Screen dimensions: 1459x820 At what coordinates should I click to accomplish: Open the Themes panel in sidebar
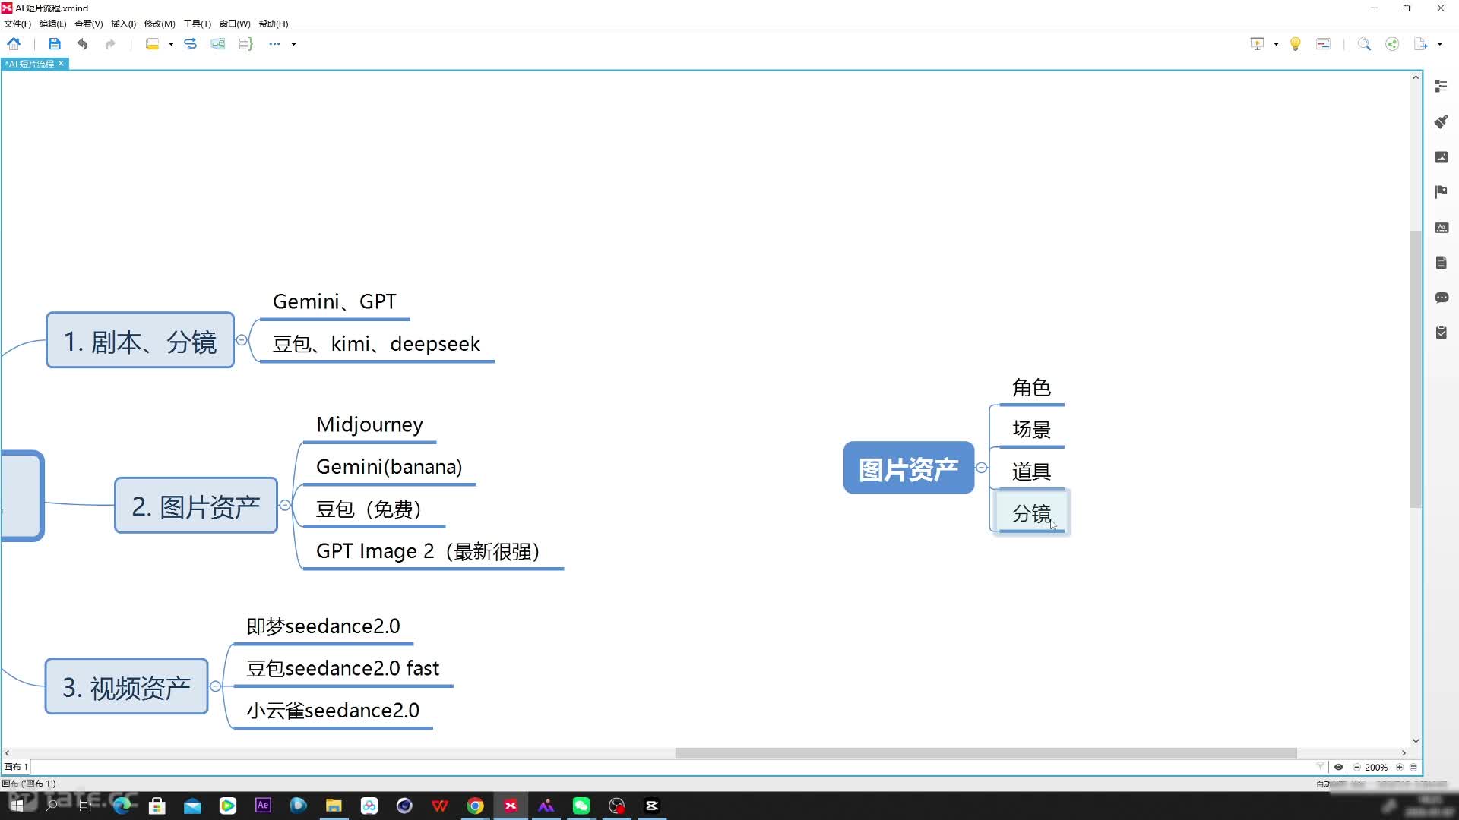(x=1441, y=228)
